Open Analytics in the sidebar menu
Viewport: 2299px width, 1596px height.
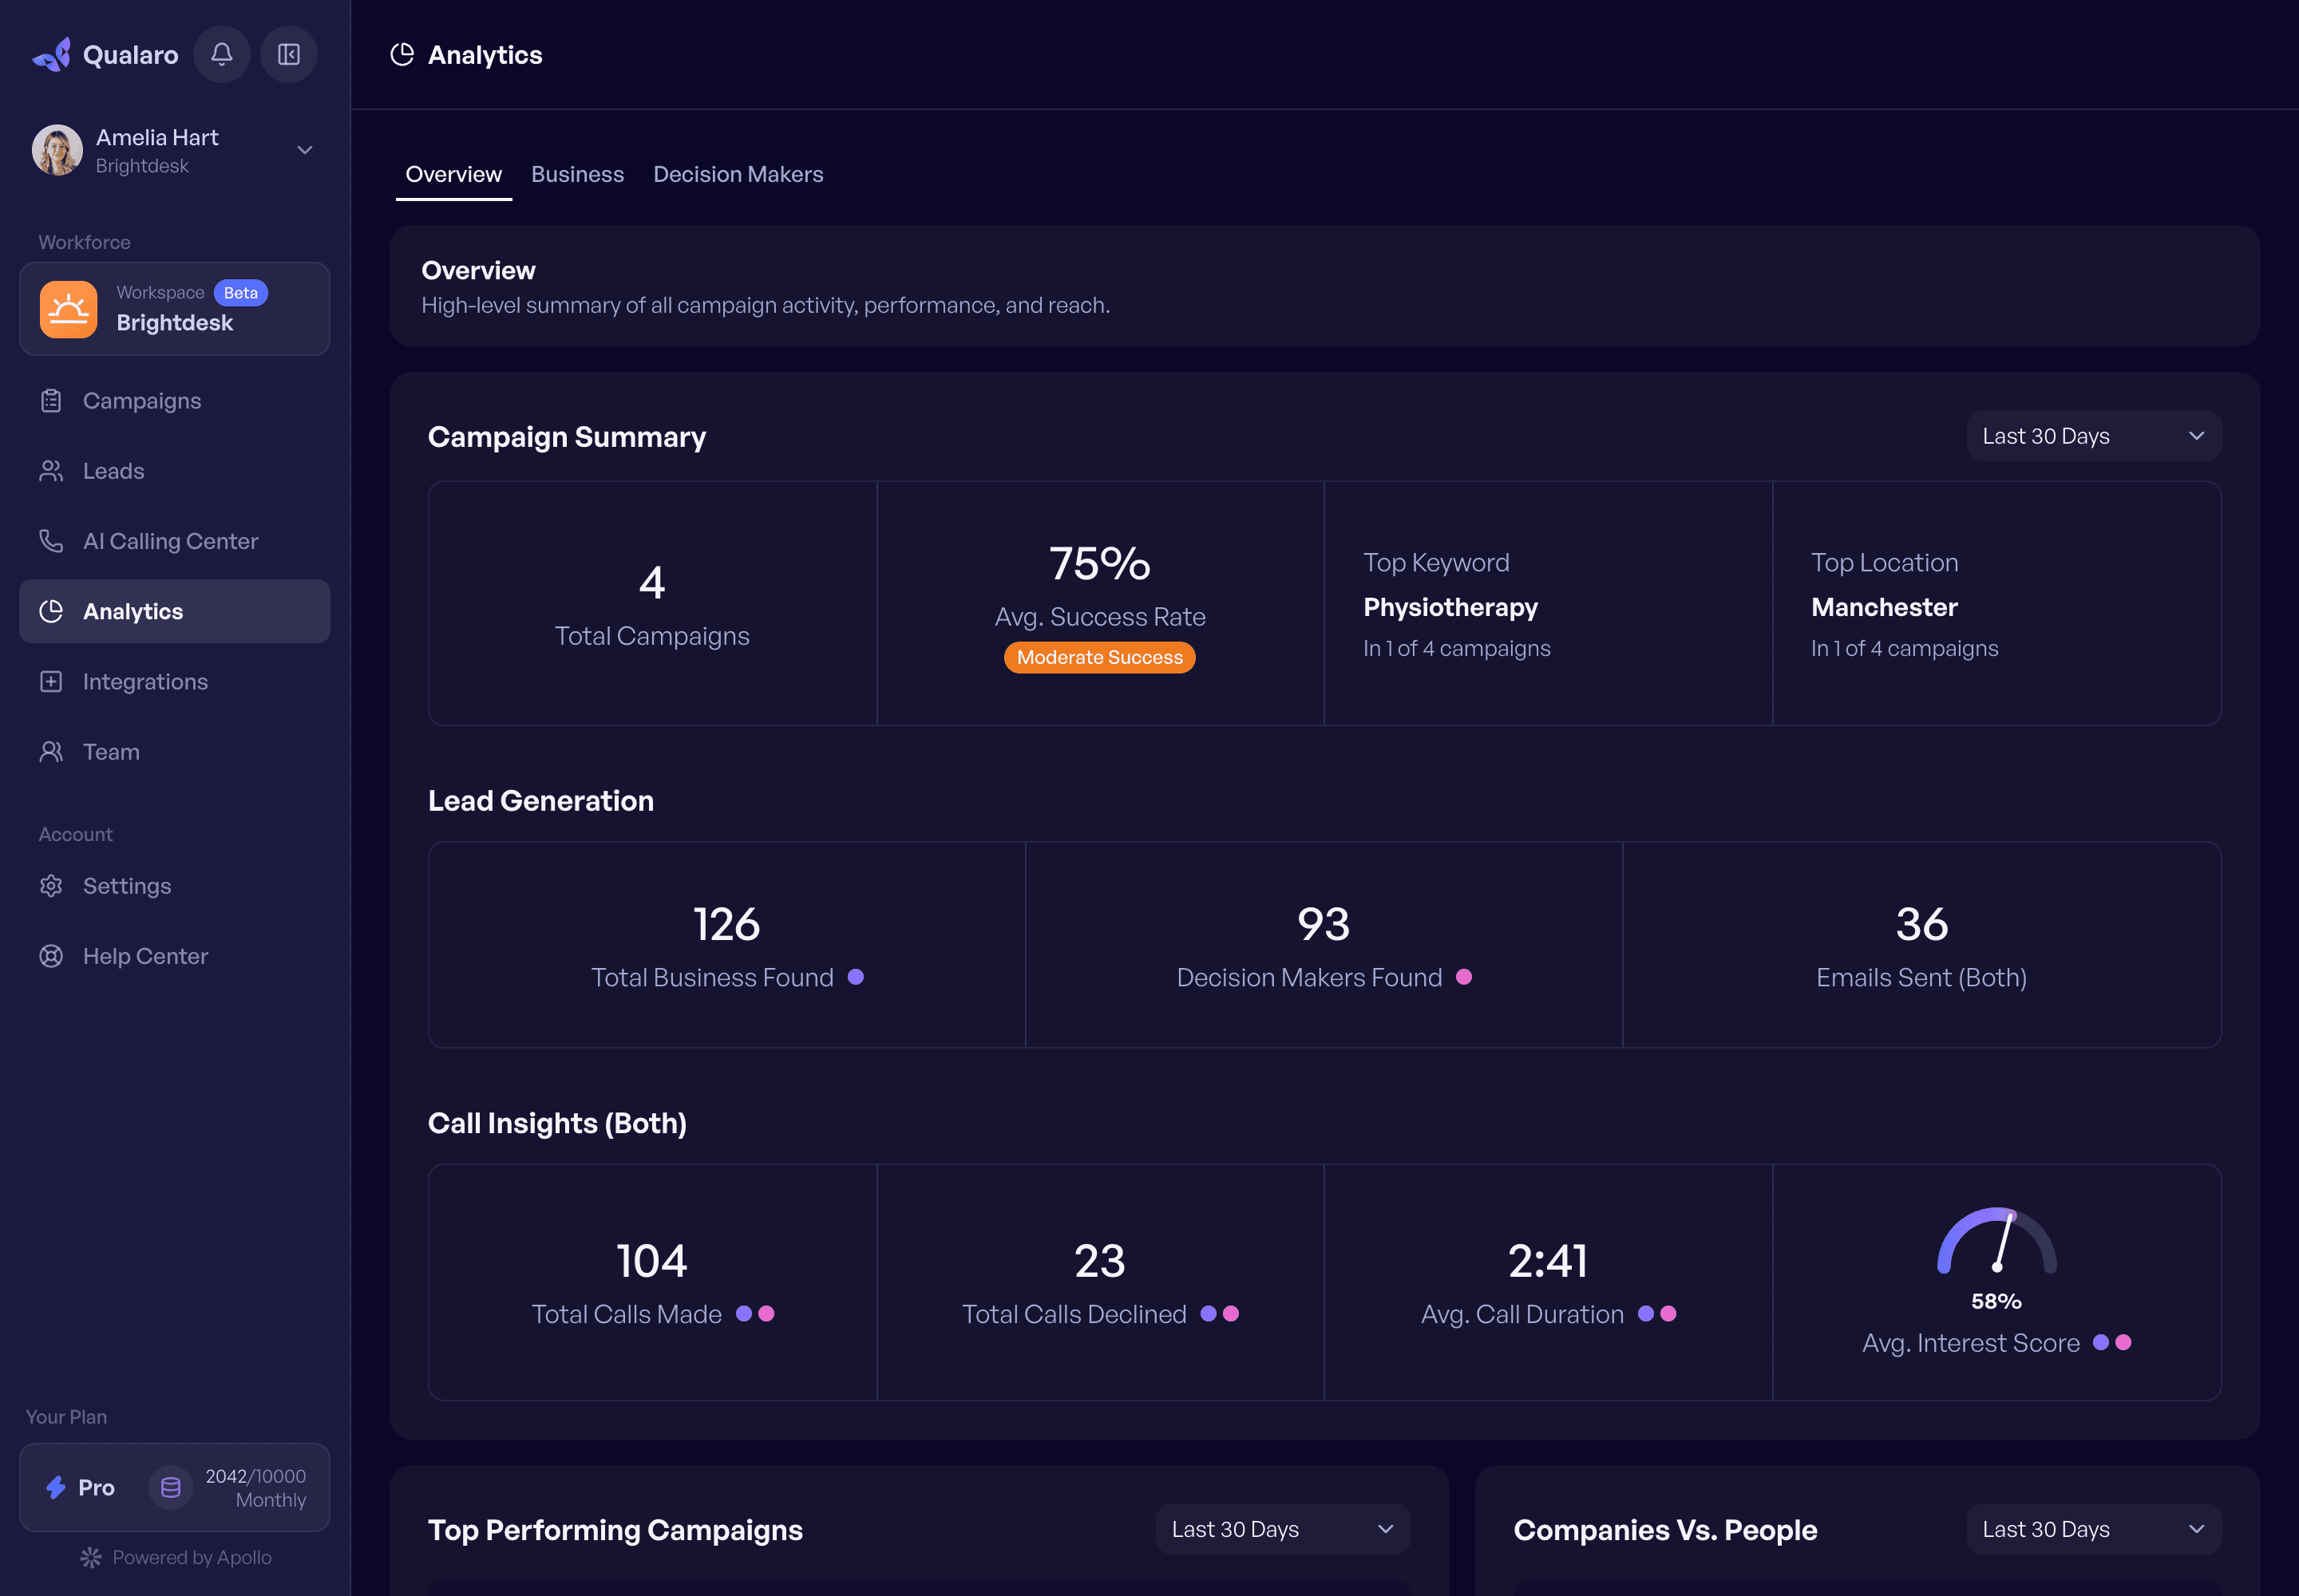(175, 611)
